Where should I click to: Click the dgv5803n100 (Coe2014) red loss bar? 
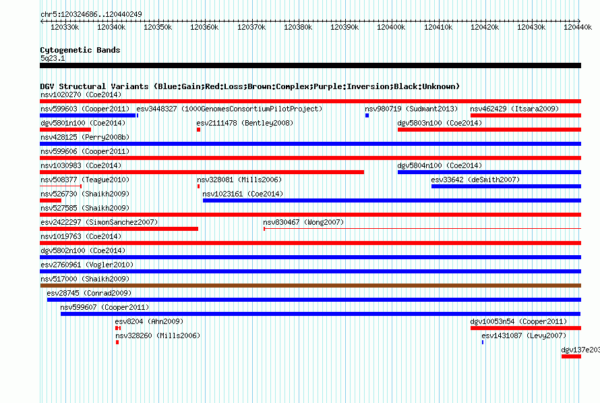tap(489, 130)
